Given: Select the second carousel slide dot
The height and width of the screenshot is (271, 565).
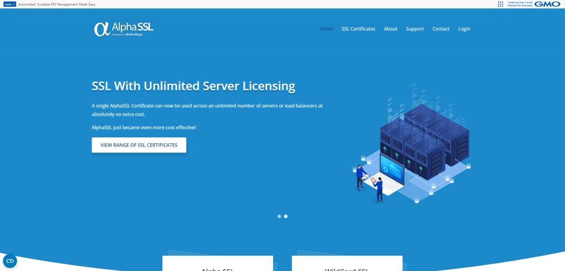Looking at the screenshot, I should (286, 216).
